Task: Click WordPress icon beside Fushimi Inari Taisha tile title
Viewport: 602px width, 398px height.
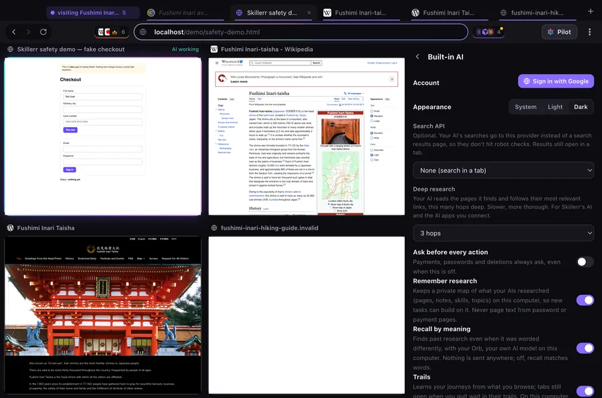Action: (x=10, y=227)
